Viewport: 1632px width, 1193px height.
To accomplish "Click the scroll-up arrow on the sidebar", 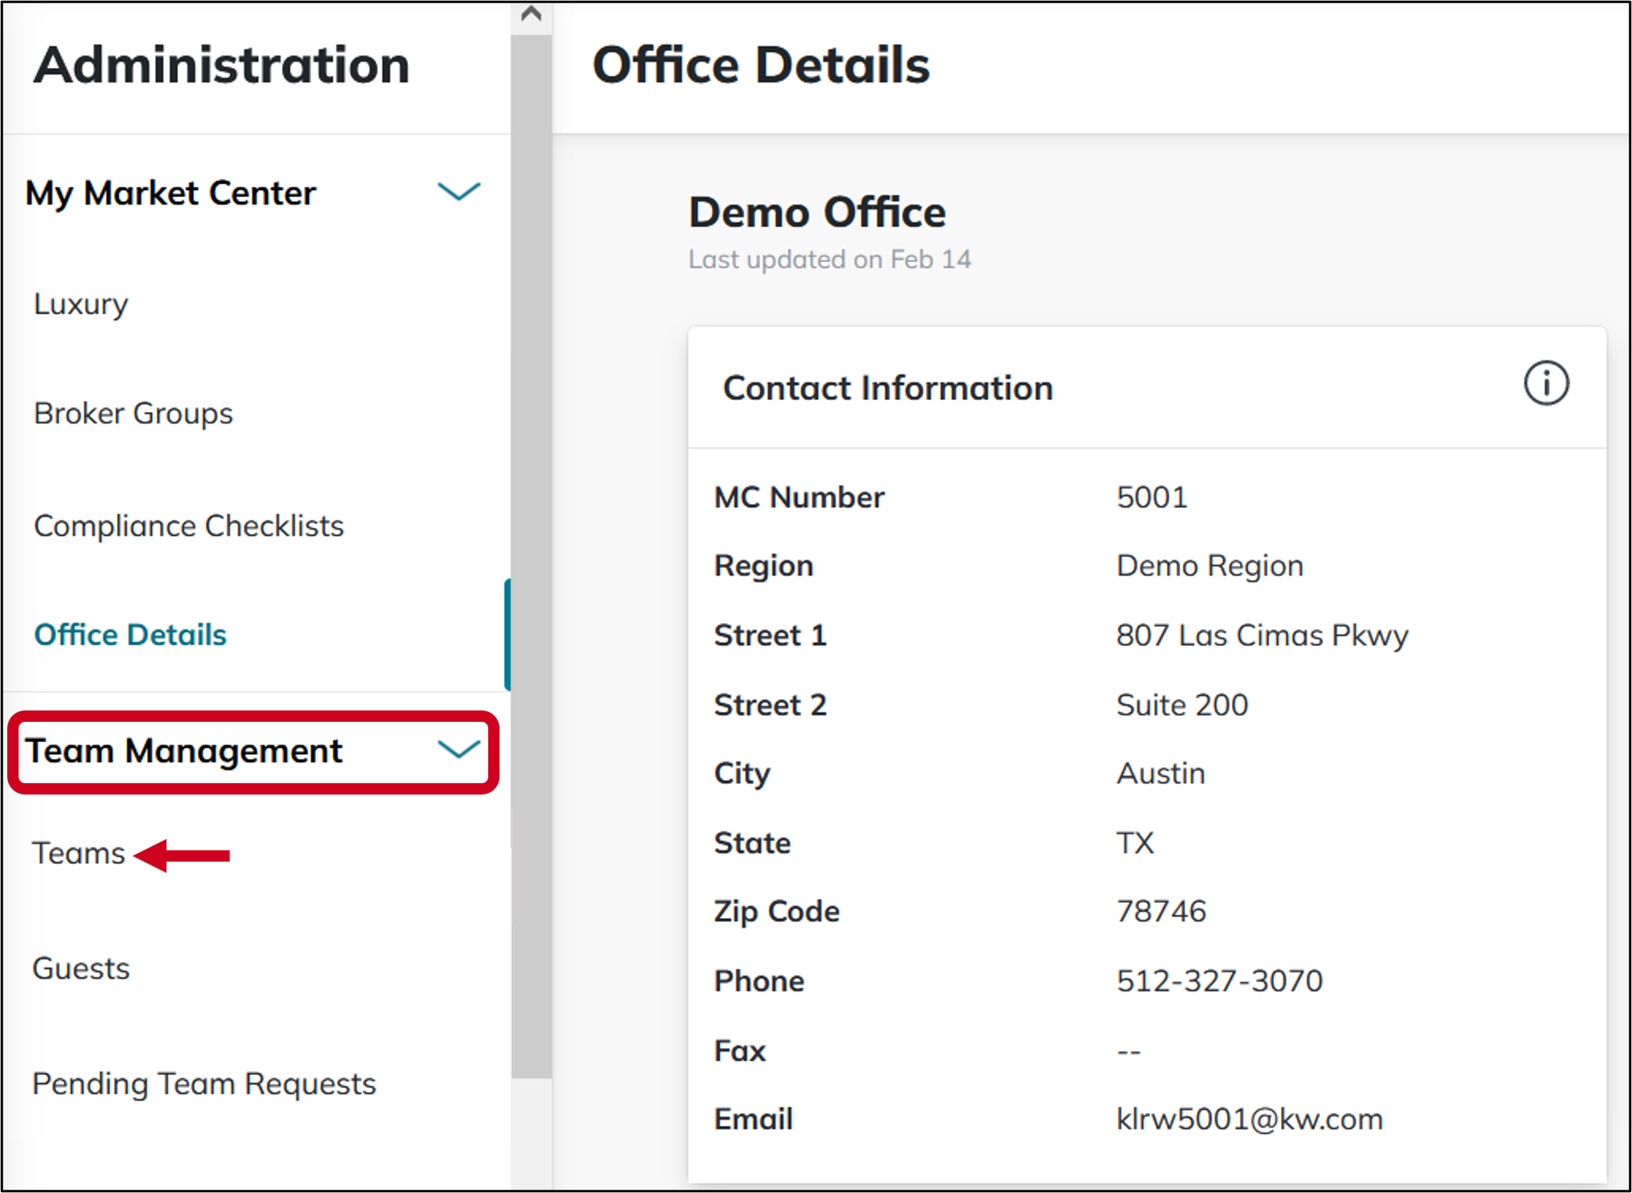I will tap(530, 13).
